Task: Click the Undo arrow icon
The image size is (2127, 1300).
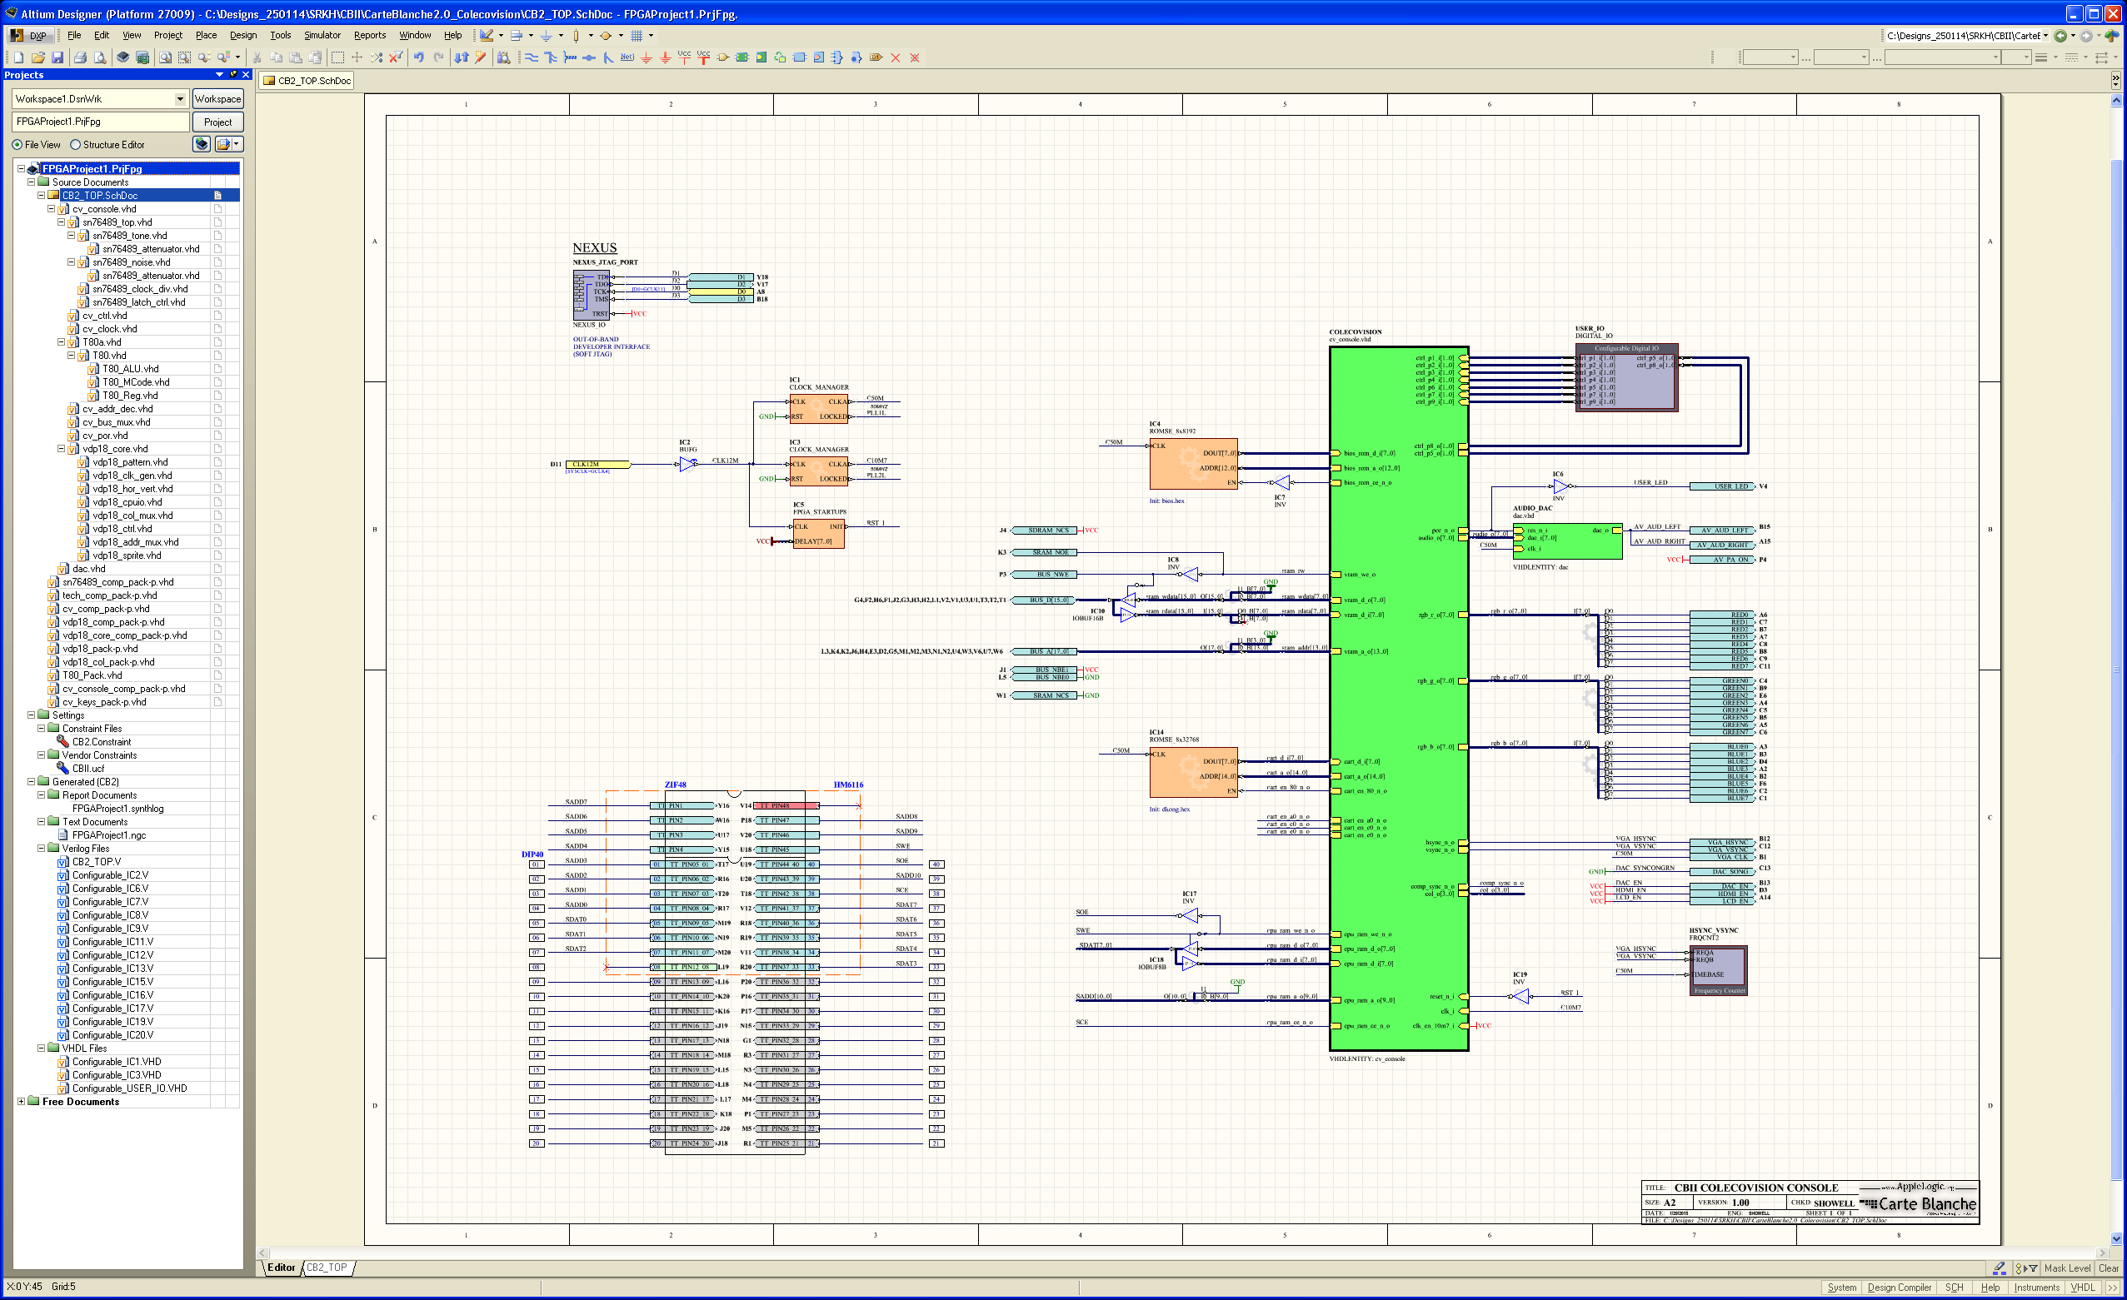Action: 419,57
